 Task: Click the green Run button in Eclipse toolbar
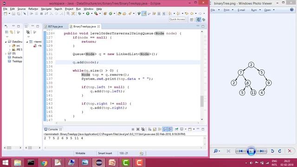pyautogui.click(x=88, y=13)
